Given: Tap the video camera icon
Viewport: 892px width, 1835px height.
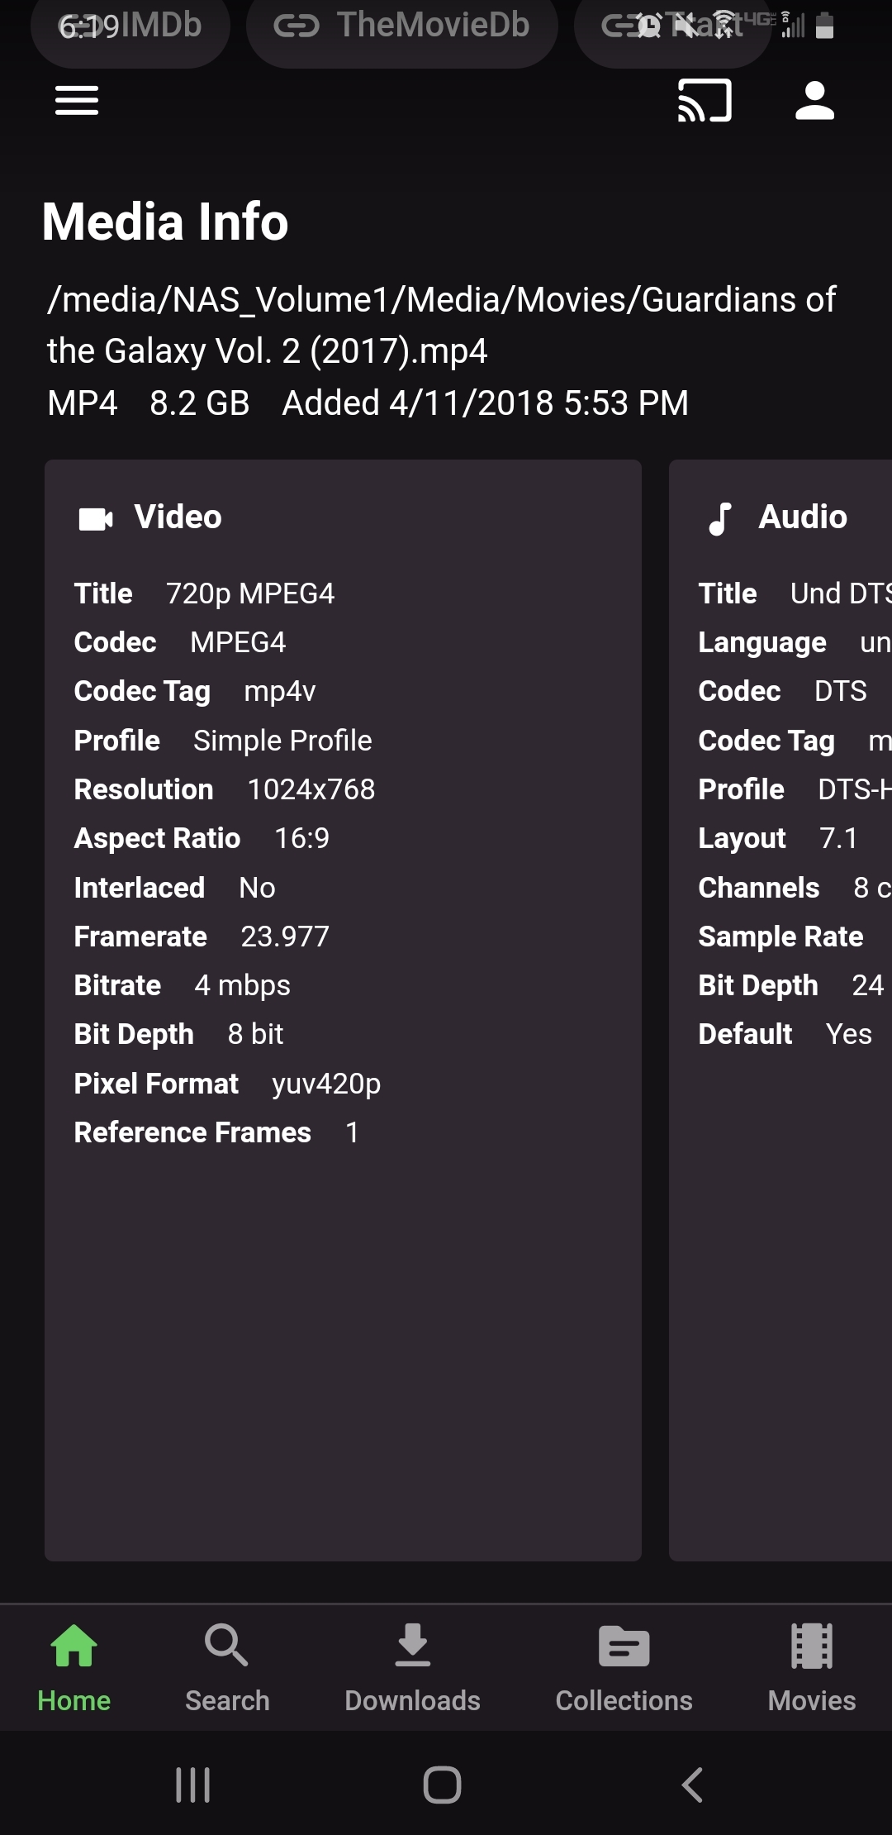Looking at the screenshot, I should coord(96,519).
